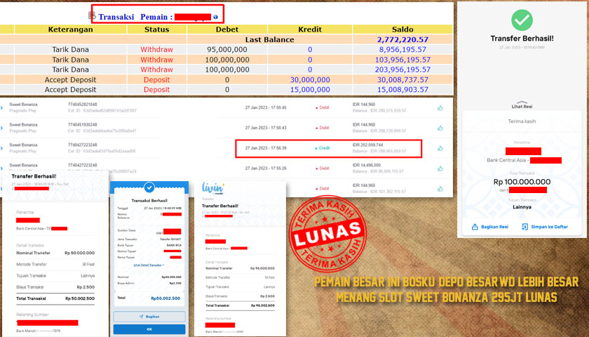Image resolution: width=589 pixels, height=337 pixels.
Task: Click the blue checkmark on Transaksi Berhasil receipt
Action: [149, 187]
